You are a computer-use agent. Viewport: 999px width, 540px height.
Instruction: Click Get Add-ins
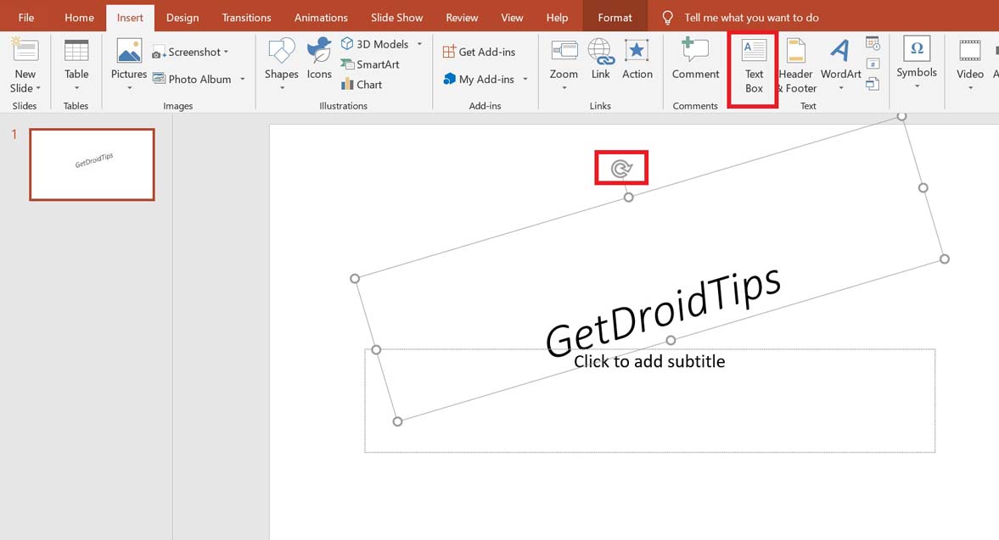click(x=479, y=52)
